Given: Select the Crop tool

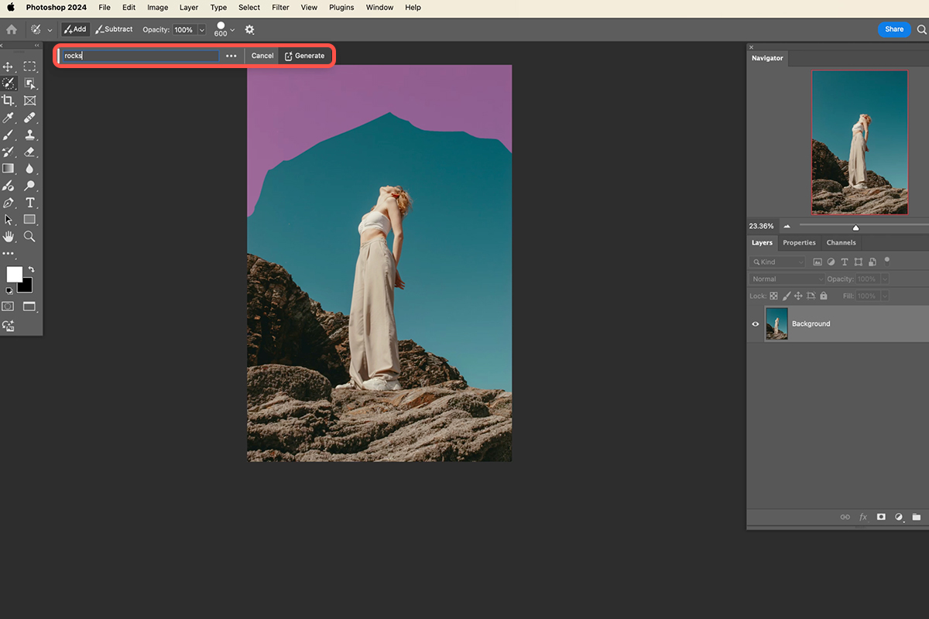Looking at the screenshot, I should tap(9, 101).
